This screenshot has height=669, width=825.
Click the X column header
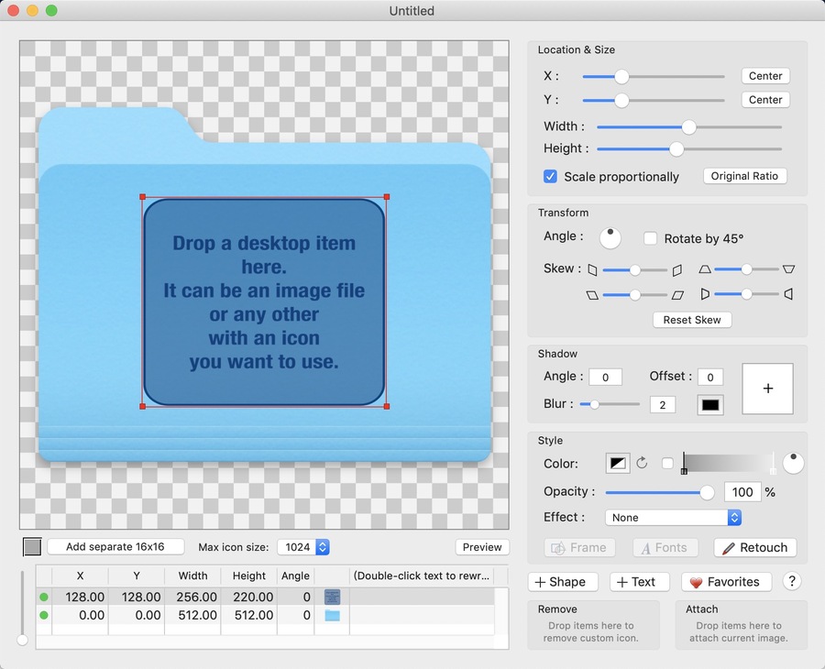[80, 576]
